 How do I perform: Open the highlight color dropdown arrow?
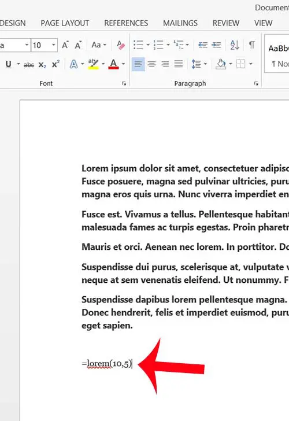click(x=103, y=64)
